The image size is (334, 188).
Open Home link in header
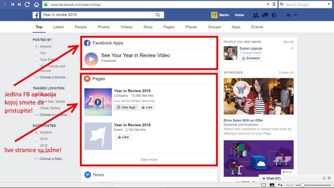click(239, 15)
